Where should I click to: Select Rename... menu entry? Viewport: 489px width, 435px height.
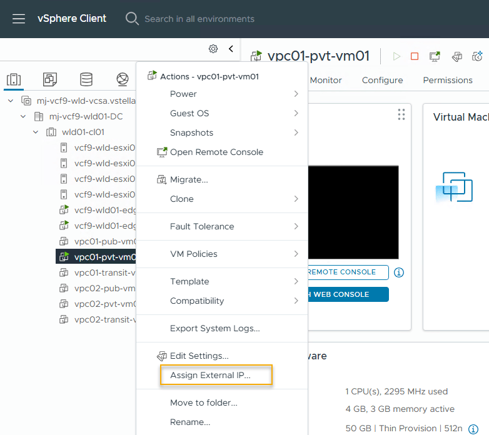pyautogui.click(x=222, y=422)
